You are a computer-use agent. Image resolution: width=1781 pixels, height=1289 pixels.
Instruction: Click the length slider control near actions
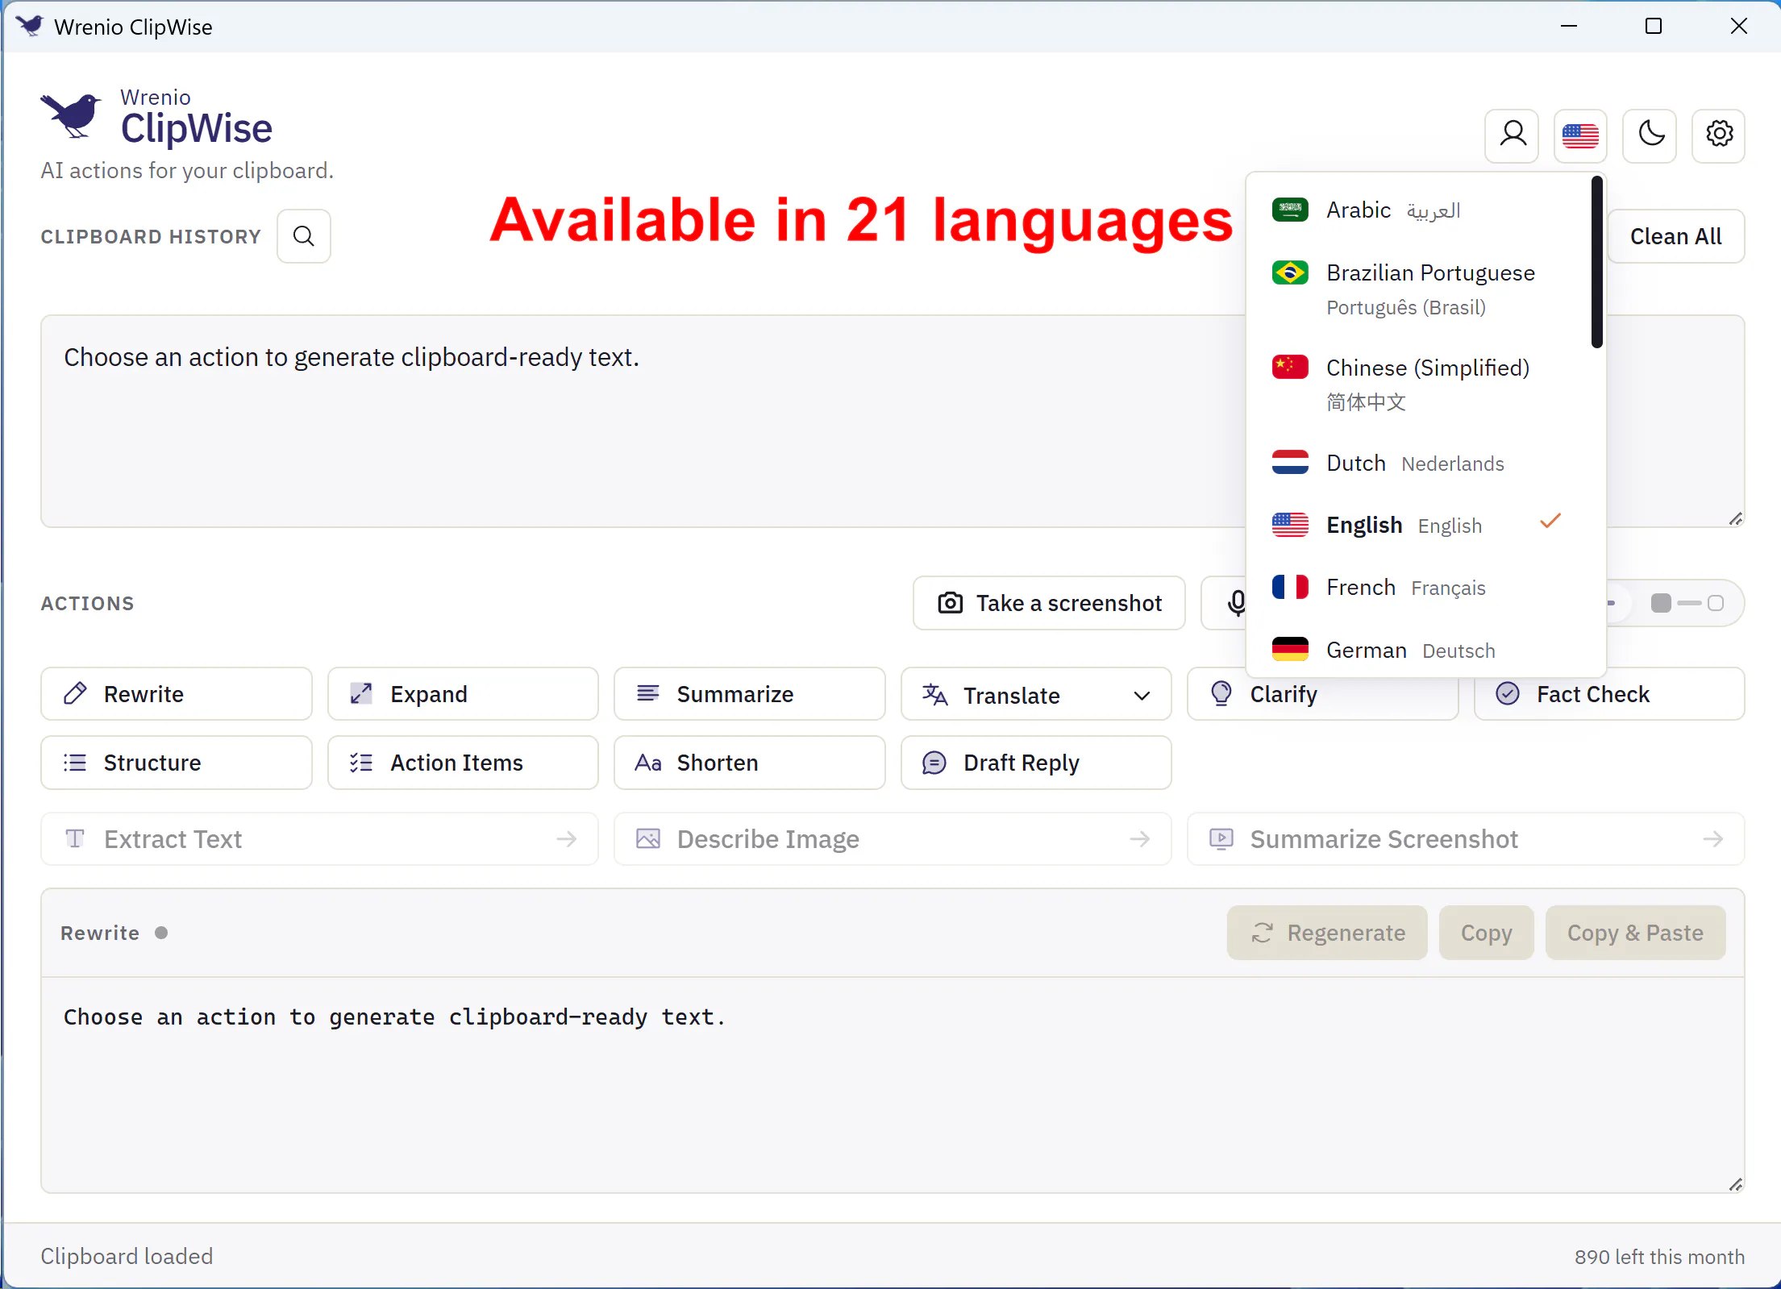click(x=1687, y=603)
